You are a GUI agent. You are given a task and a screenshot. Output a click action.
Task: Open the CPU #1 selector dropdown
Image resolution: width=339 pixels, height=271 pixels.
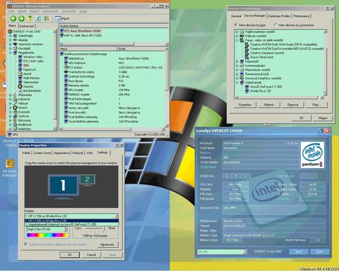pyautogui.click(x=244, y=252)
